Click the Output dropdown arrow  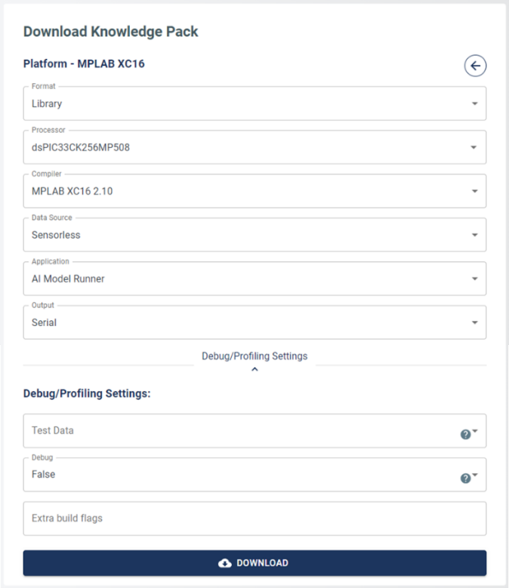pyautogui.click(x=475, y=322)
